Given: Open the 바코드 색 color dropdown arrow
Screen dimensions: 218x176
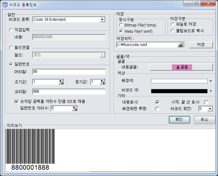Looking at the screenshot, I should point(211,91).
